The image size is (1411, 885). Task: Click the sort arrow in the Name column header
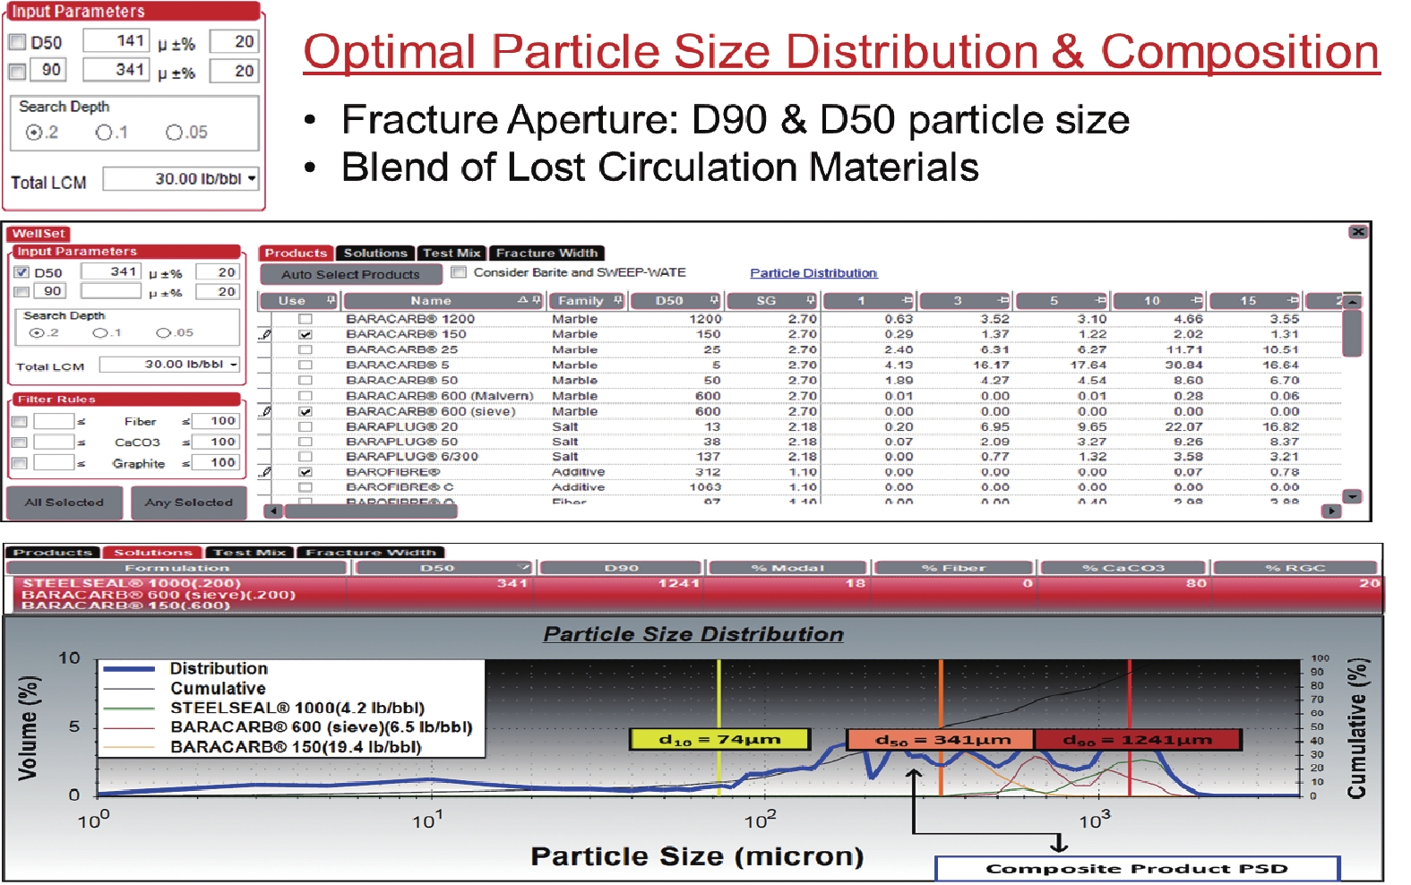click(x=523, y=300)
